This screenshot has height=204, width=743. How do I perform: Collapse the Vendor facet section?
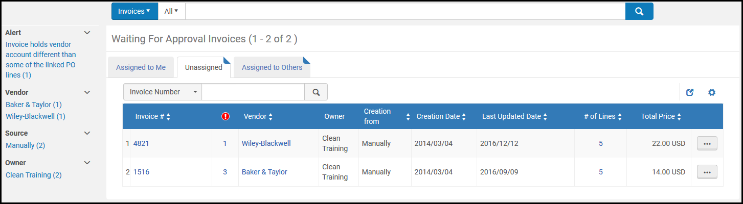point(87,92)
